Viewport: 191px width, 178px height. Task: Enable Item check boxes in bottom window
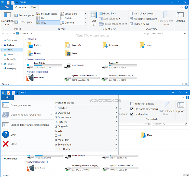[x=132, y=104]
